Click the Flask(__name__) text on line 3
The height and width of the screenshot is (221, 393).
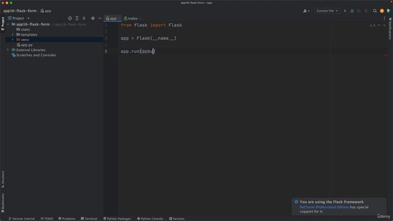click(157, 38)
